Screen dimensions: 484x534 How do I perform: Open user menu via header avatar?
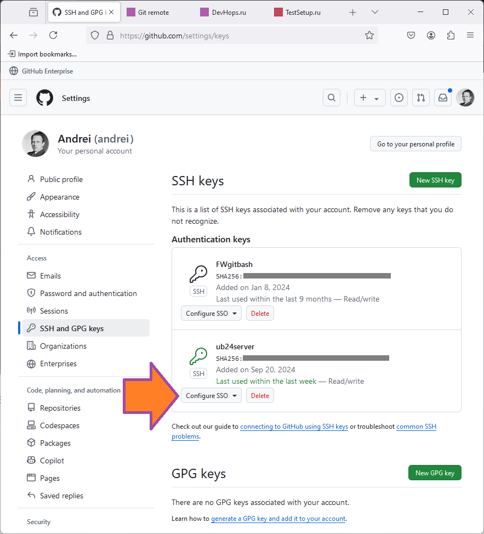coord(465,98)
